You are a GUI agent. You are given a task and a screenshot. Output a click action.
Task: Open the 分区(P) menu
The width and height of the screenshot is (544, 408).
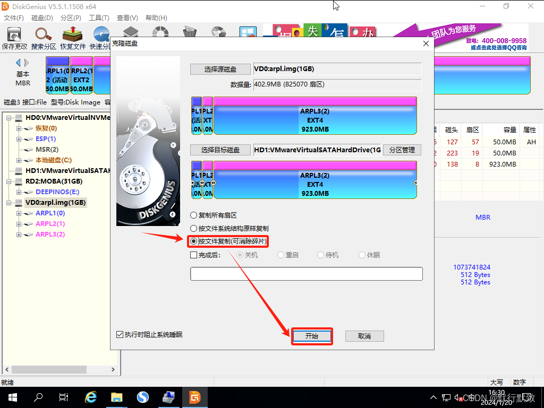71,18
